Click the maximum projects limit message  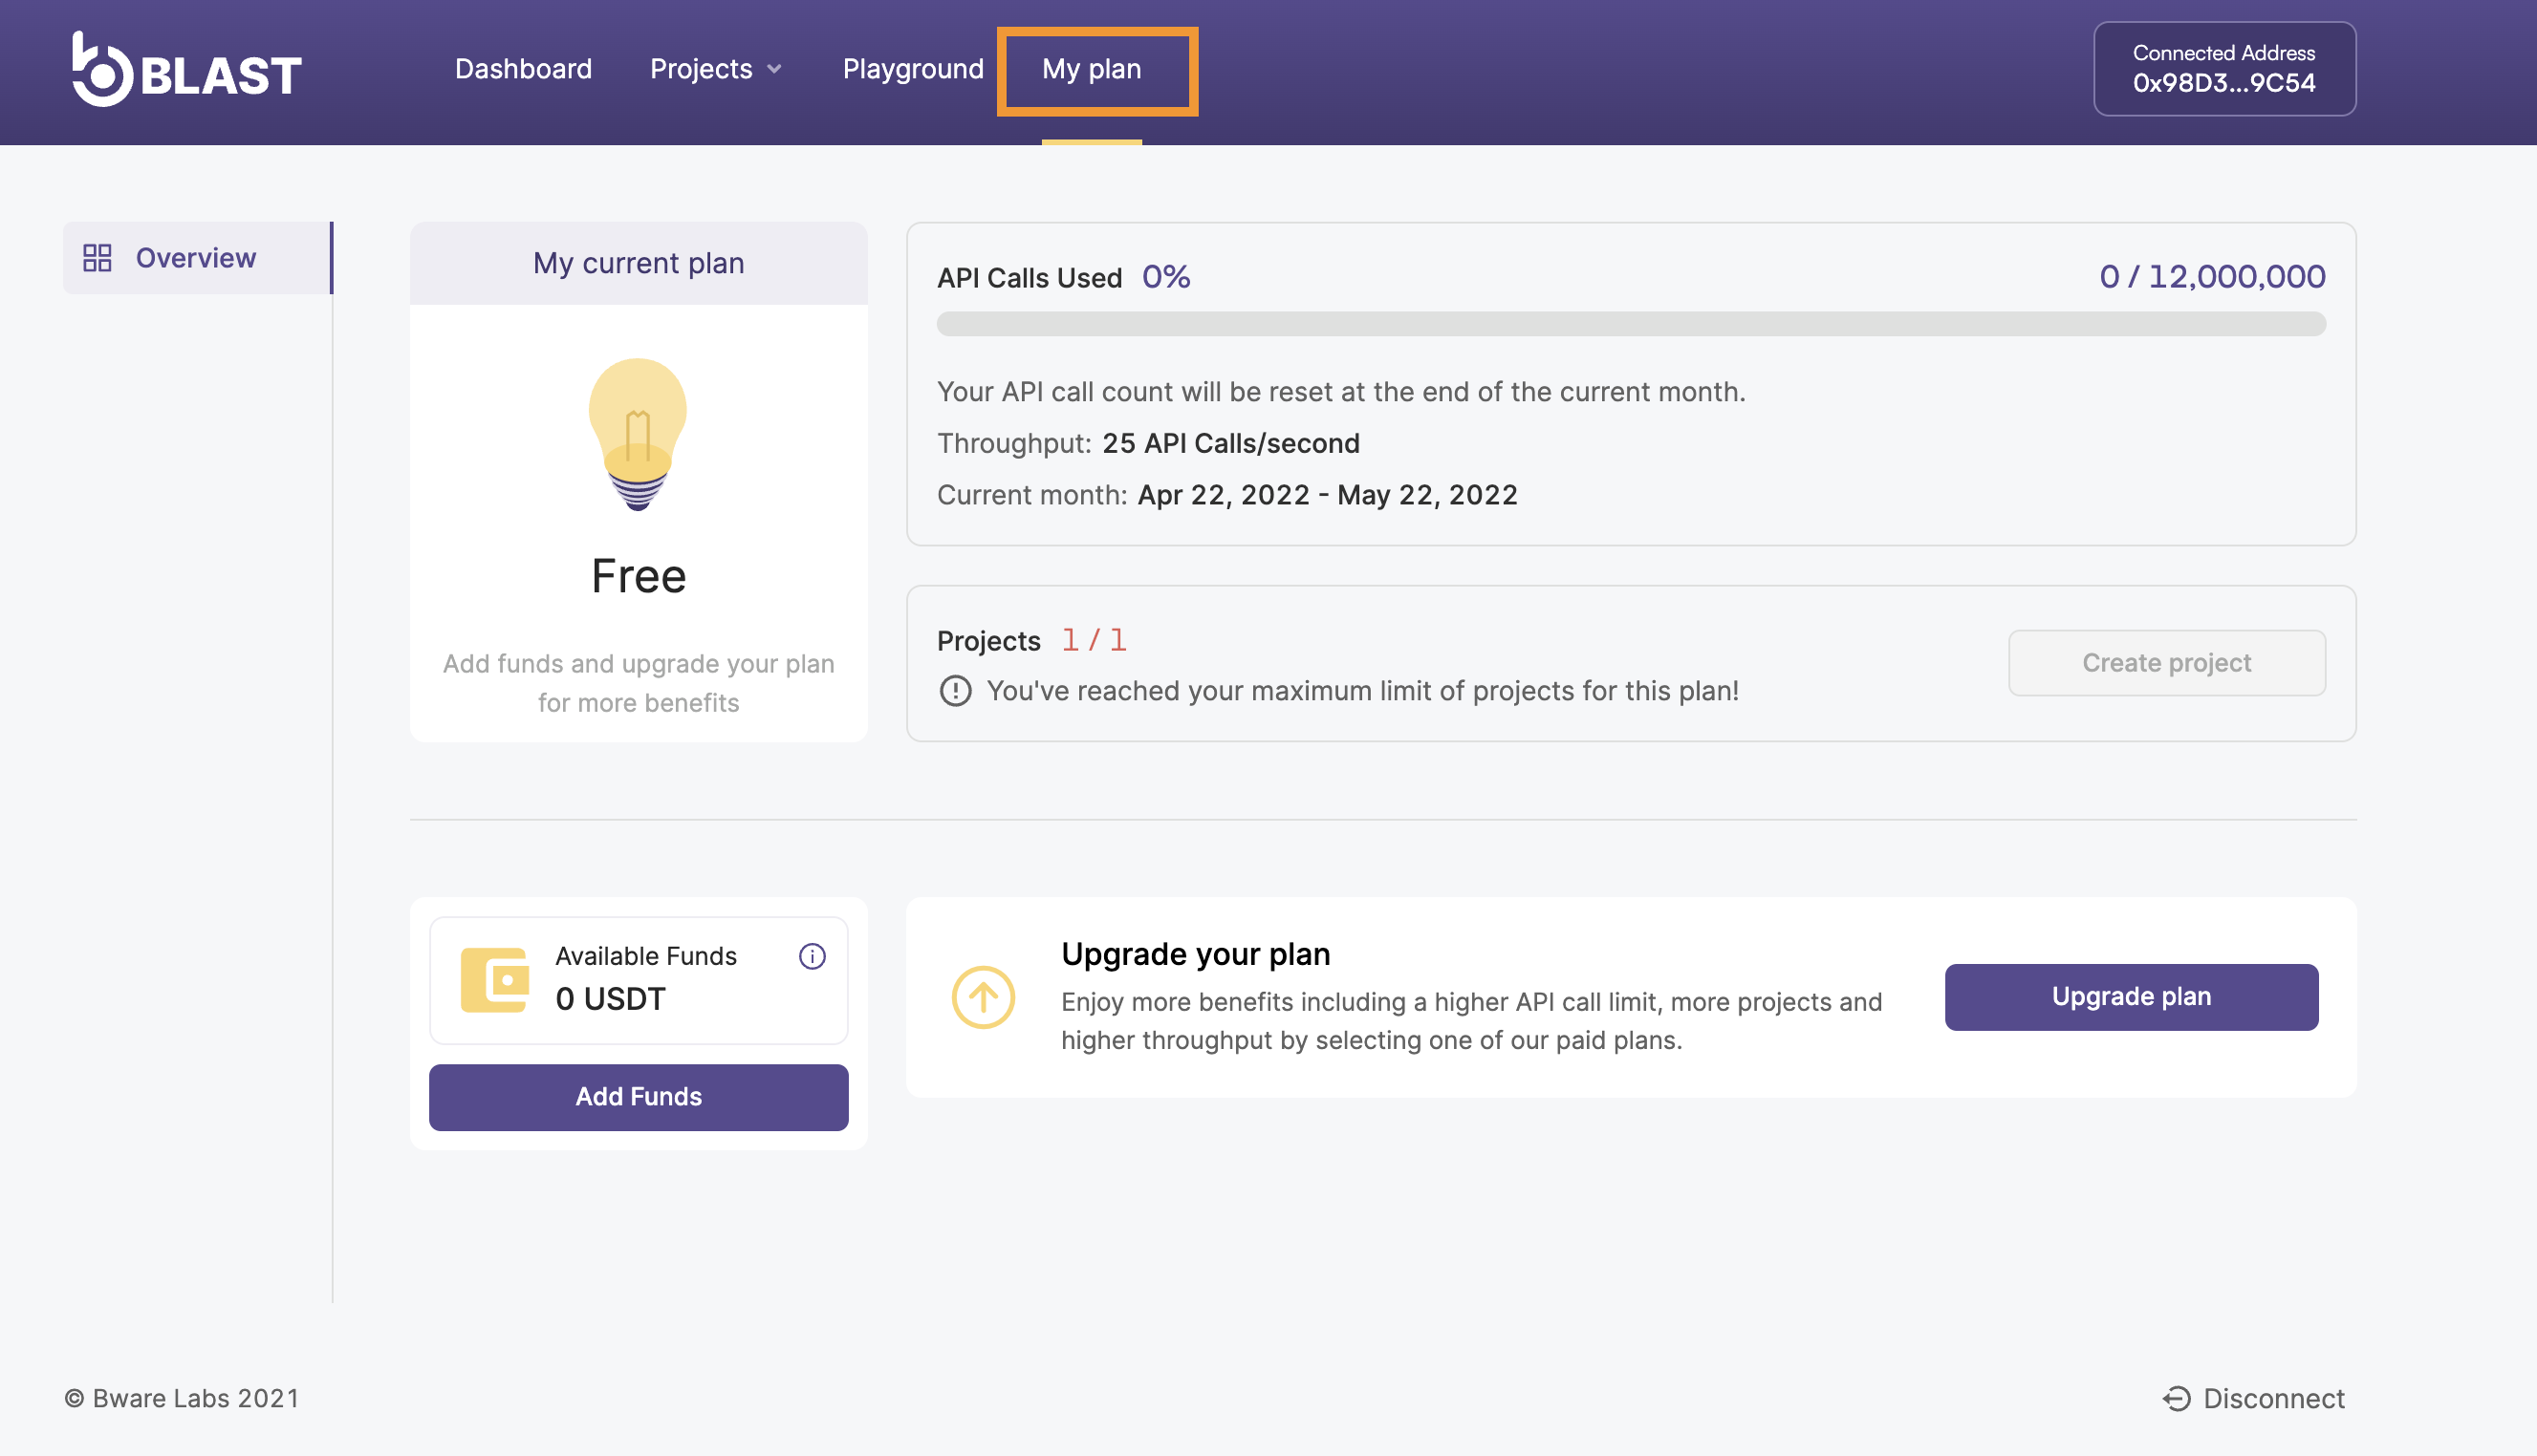[x=1362, y=691]
